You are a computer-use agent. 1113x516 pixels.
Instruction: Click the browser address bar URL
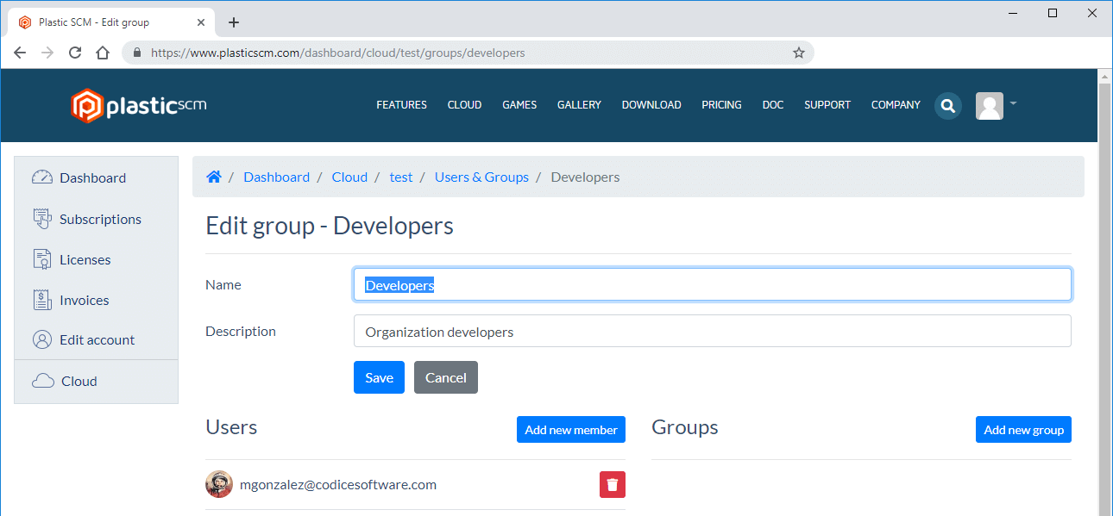337,53
